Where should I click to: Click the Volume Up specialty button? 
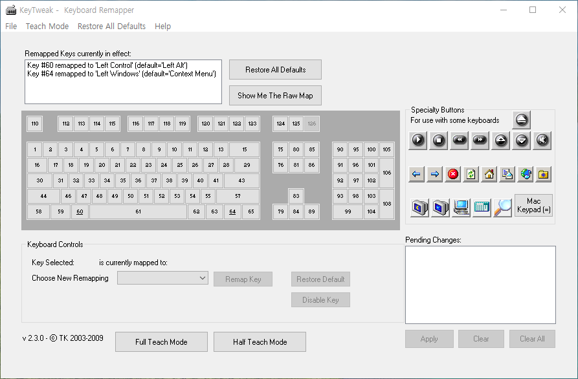click(x=500, y=140)
